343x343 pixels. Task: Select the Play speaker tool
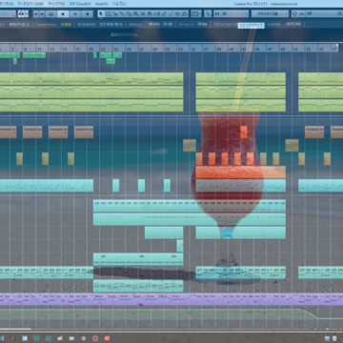(178, 14)
